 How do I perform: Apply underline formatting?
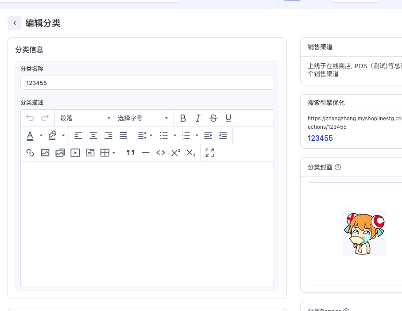pos(228,118)
